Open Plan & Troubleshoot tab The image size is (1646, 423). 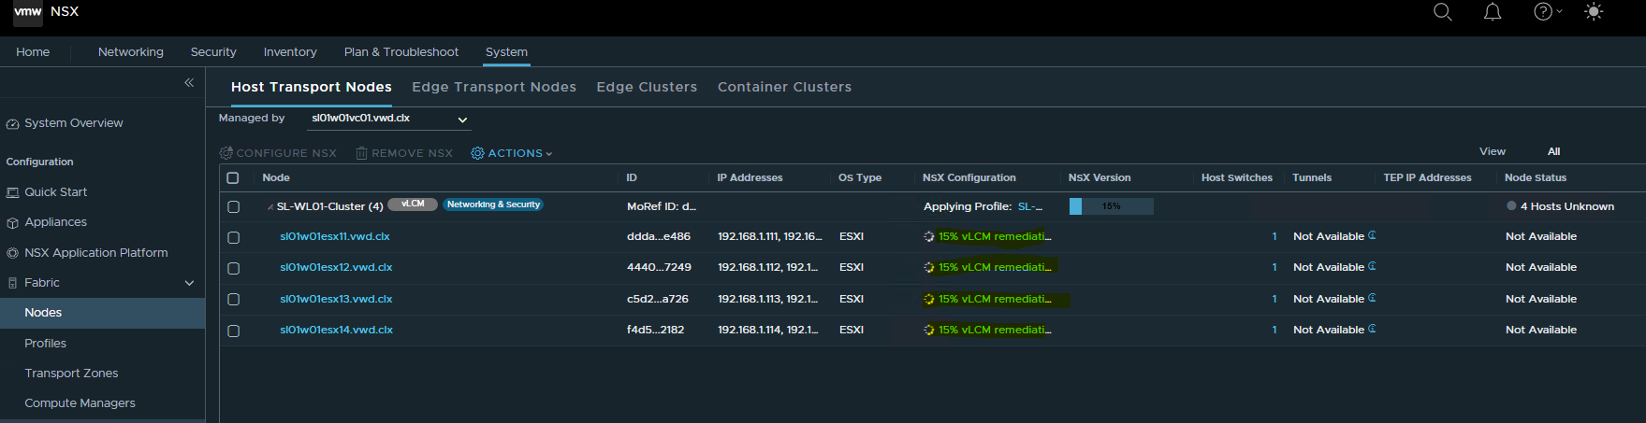401,52
